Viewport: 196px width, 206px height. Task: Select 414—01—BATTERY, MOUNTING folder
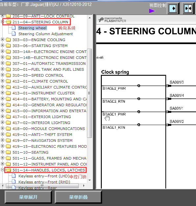[x=49, y=99]
